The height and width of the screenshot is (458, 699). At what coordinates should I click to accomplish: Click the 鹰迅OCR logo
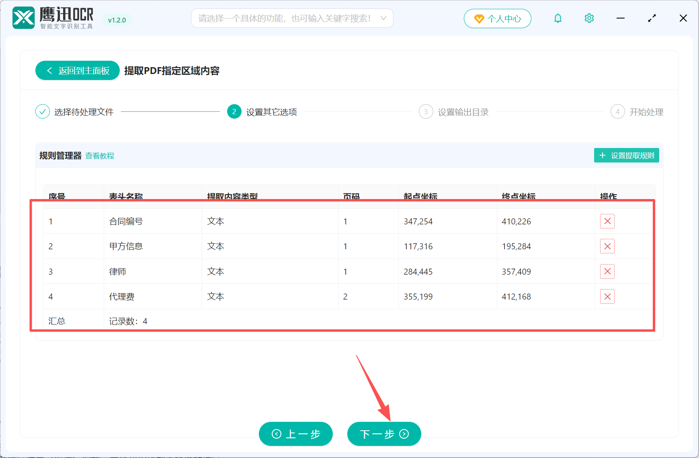pos(23,18)
